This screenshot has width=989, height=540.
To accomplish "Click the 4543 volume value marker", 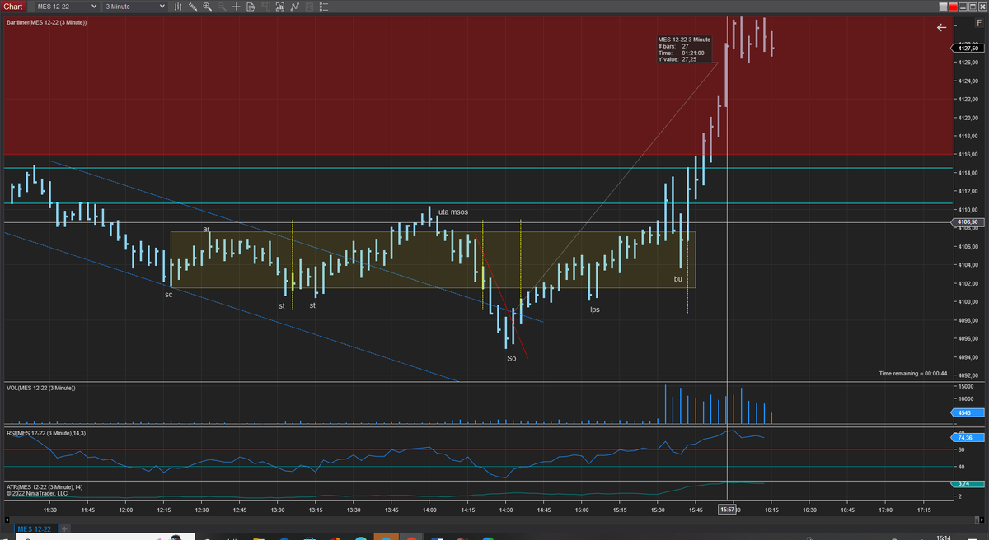I will tap(966, 412).
